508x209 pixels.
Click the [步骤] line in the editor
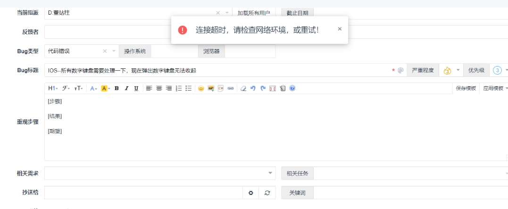click(x=55, y=101)
